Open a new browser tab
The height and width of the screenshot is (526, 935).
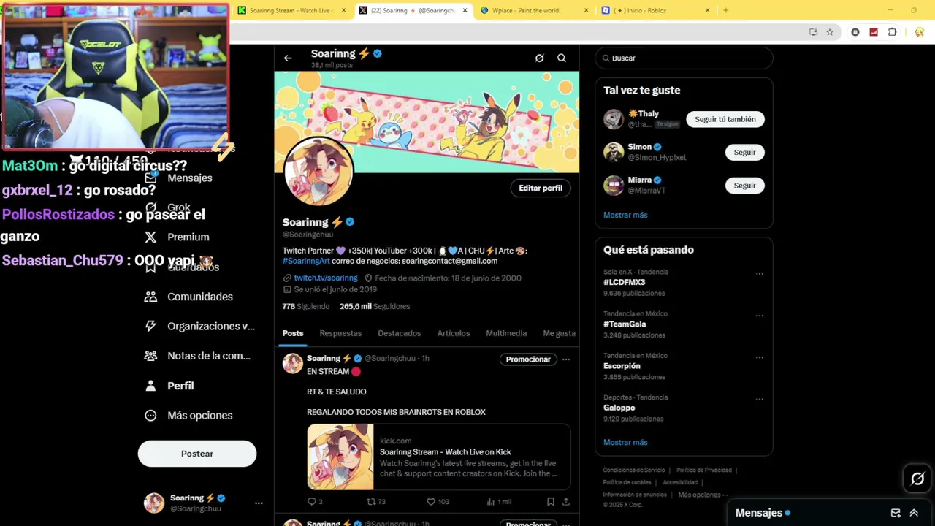[x=725, y=10]
